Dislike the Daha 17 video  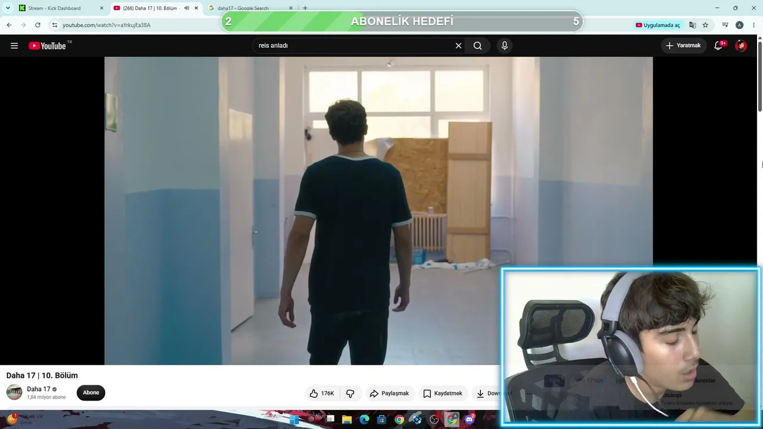coord(350,393)
